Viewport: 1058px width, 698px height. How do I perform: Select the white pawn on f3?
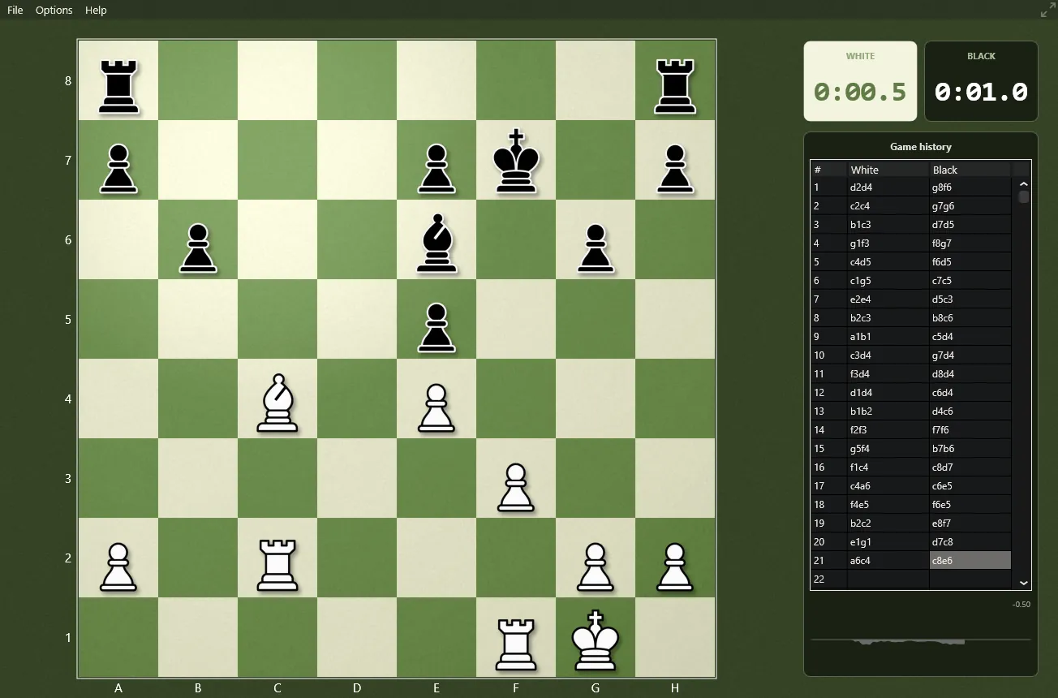pyautogui.click(x=516, y=487)
